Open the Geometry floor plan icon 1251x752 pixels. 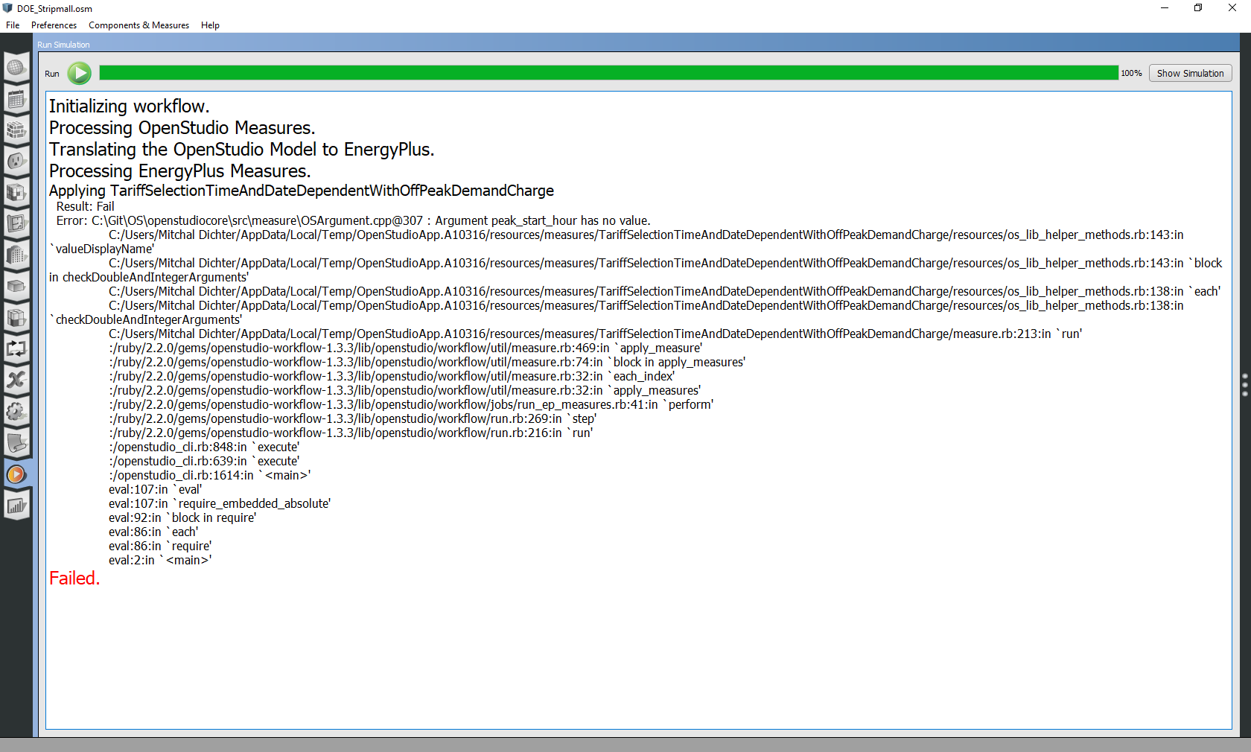point(16,224)
